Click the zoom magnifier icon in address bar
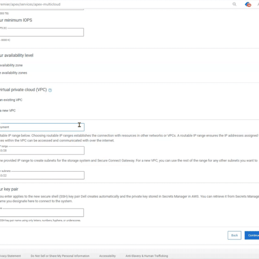 (x=234, y=4)
